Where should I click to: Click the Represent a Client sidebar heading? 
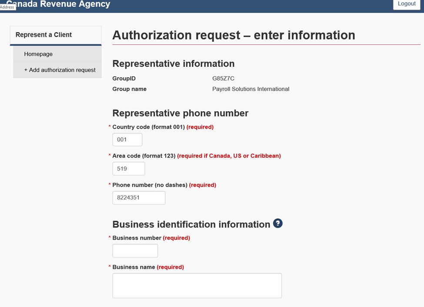point(43,35)
